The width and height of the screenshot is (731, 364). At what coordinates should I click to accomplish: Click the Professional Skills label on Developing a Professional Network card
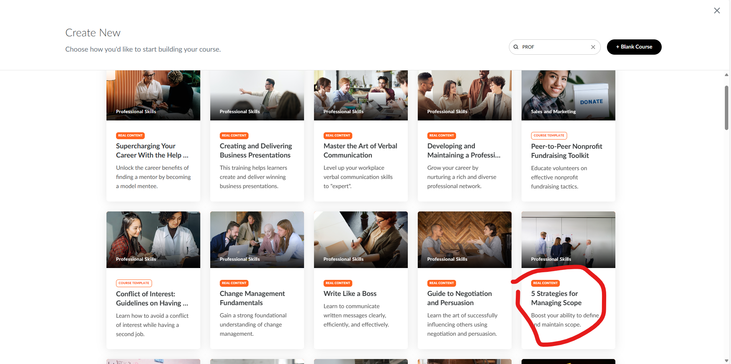447,111
